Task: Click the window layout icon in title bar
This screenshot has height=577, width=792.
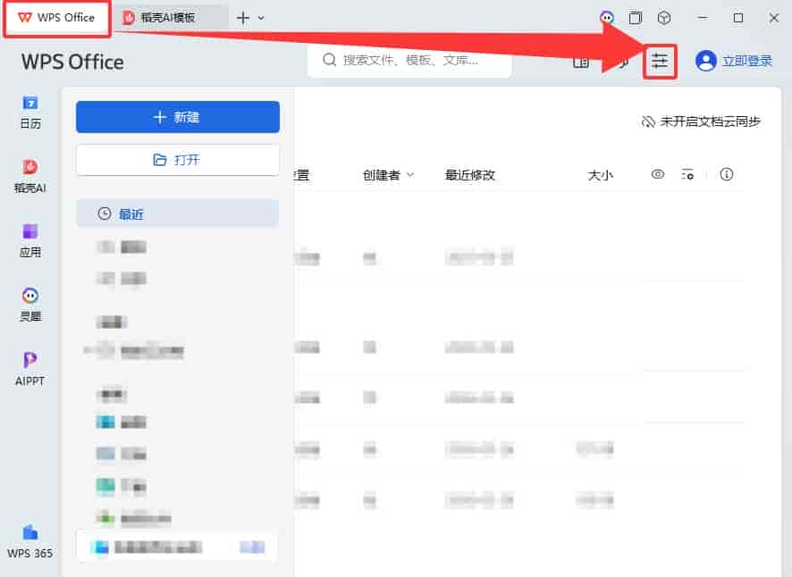Action: coord(636,18)
